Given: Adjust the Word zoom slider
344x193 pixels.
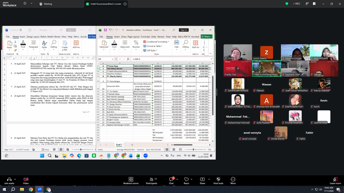Looking at the screenshot, I should click(81, 150).
